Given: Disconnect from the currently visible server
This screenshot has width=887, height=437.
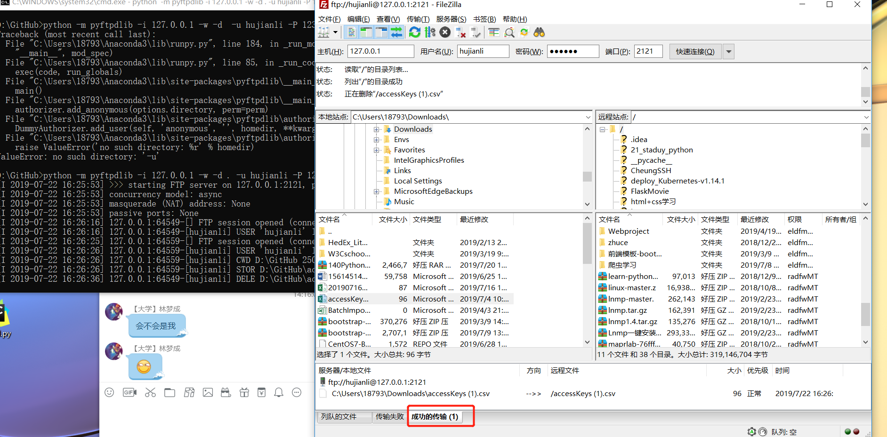Looking at the screenshot, I should (x=460, y=32).
